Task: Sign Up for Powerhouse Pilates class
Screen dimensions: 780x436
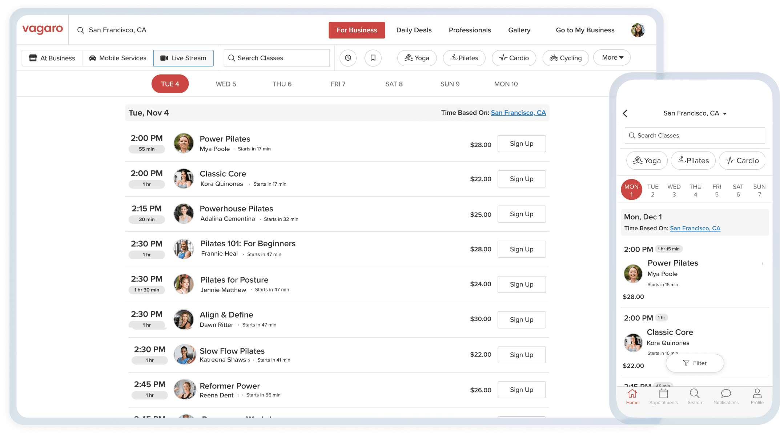Action: pos(521,214)
